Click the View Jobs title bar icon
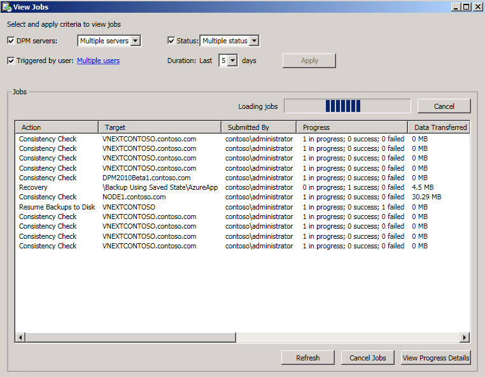485x377 pixels. 7,6
